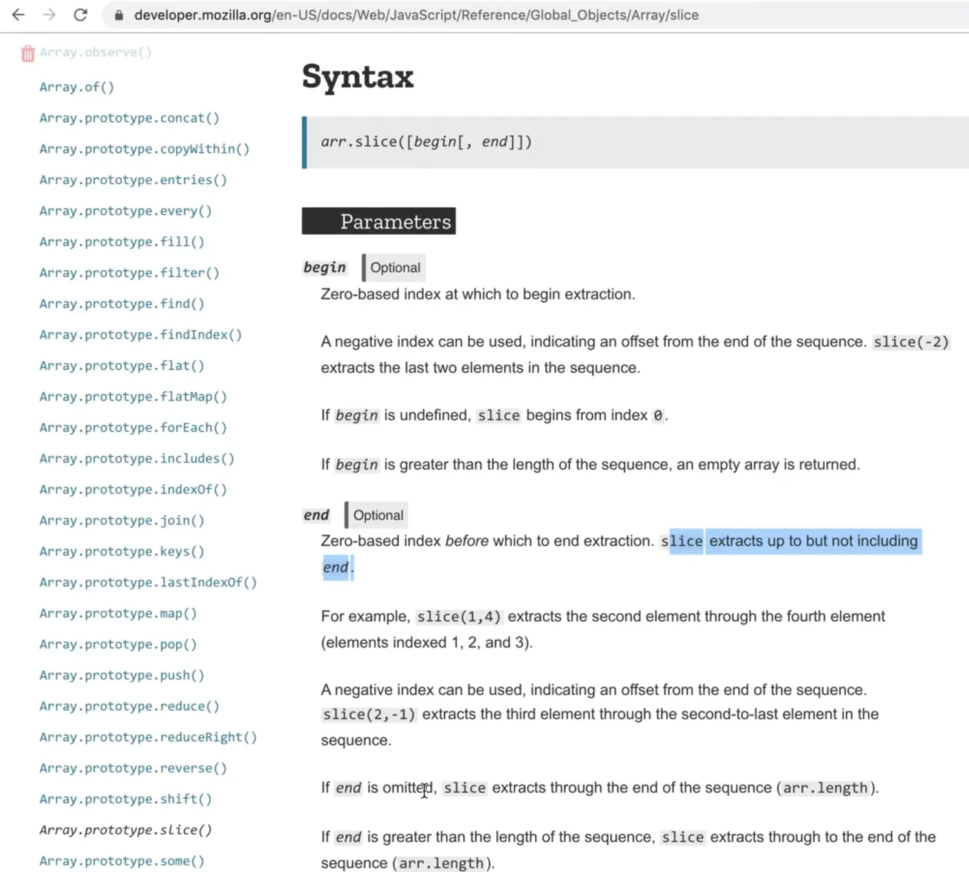Visit Array.prototype.reduce() reference link
This screenshot has width=969, height=872.
[129, 706]
